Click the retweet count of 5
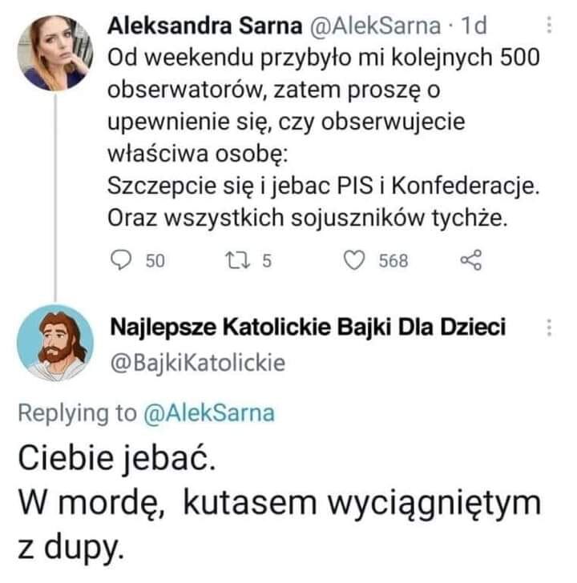 (x=268, y=261)
